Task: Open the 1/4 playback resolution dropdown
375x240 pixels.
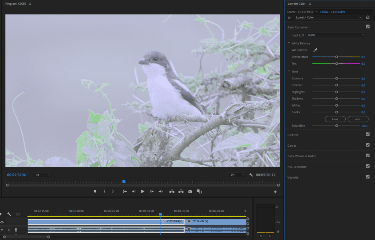Action: point(237,175)
